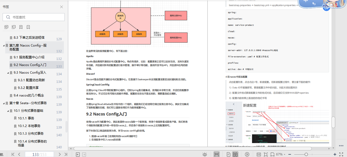The height and width of the screenshot is (157, 347).
Task: Open bookmark 9.4 nacos的几个概念
Action: (x=29, y=95)
